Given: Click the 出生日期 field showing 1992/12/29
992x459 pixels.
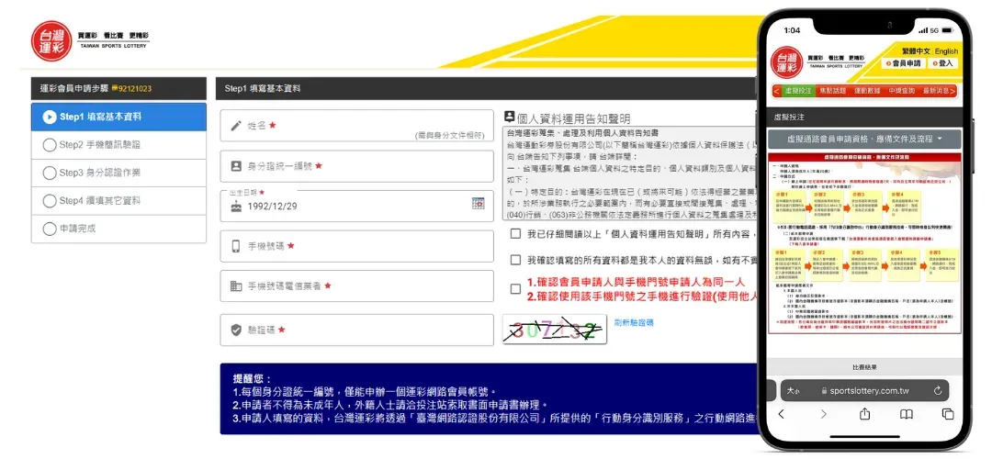Looking at the screenshot, I should (x=349, y=206).
